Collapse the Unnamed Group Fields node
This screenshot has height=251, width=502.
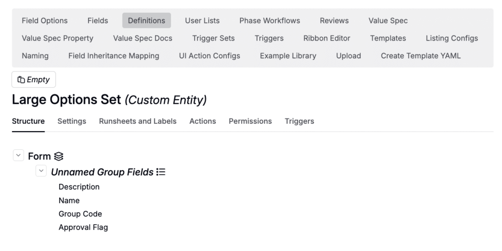(x=41, y=171)
